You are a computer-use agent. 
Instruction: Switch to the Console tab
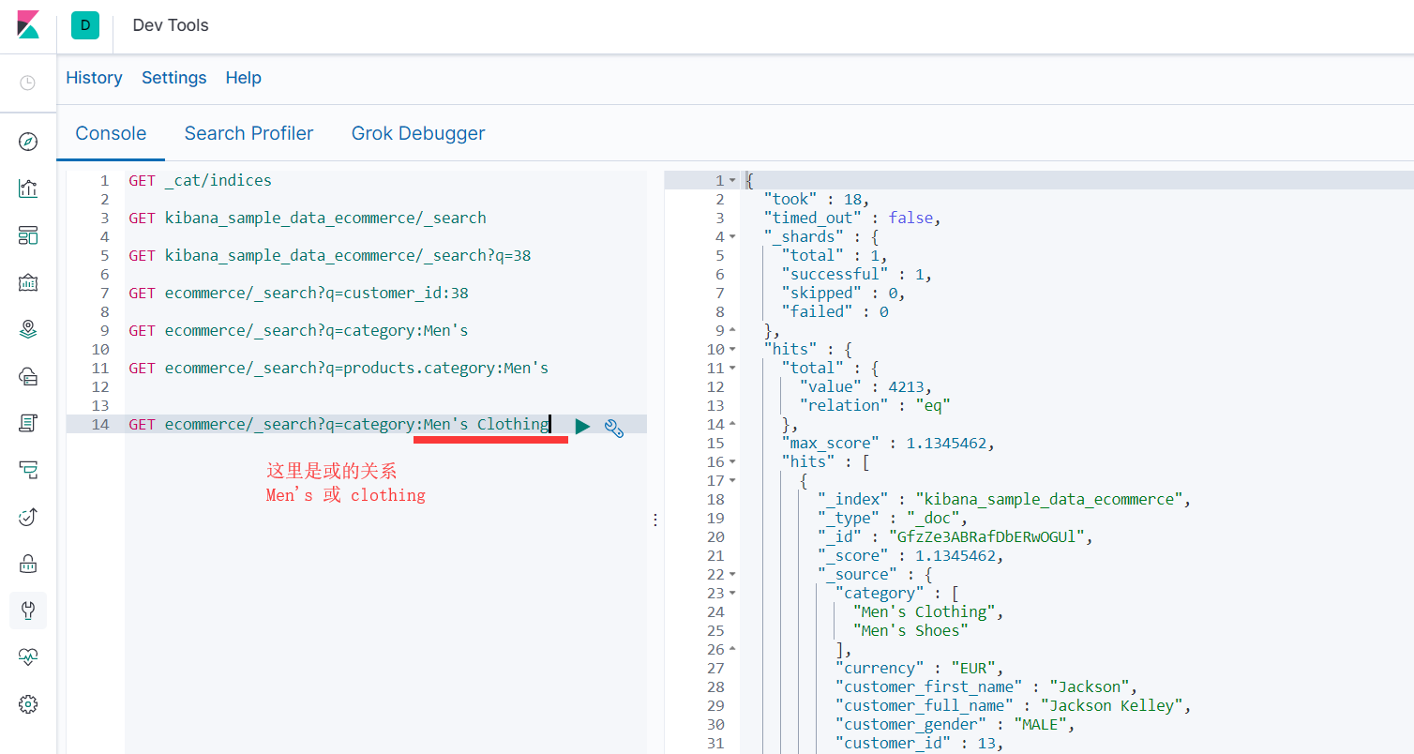(x=111, y=133)
